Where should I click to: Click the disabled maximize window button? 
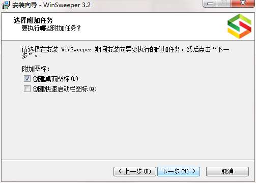(x=224, y=4)
